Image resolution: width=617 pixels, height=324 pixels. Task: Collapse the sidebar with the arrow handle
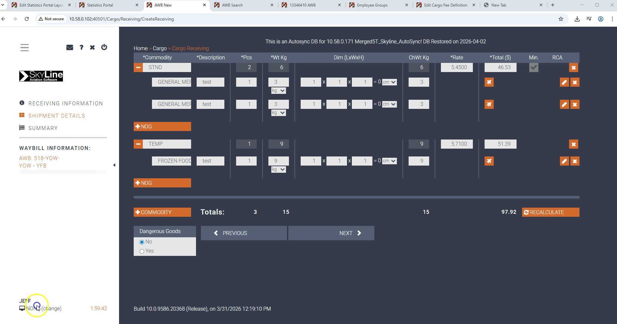click(114, 165)
